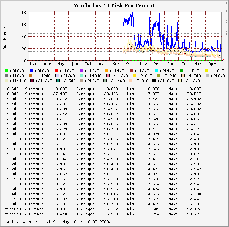Click the 80 tick on the y-axis
This screenshot has width=229, height=227.
[24, 13]
